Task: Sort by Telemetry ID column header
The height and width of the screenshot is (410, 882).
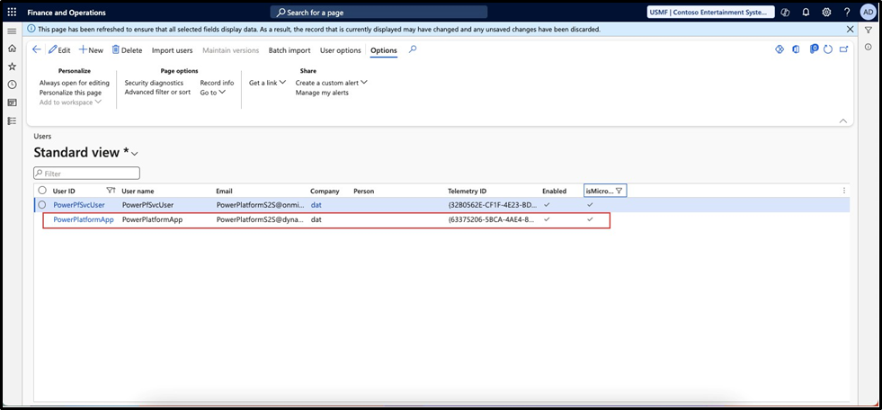Action: (467, 192)
